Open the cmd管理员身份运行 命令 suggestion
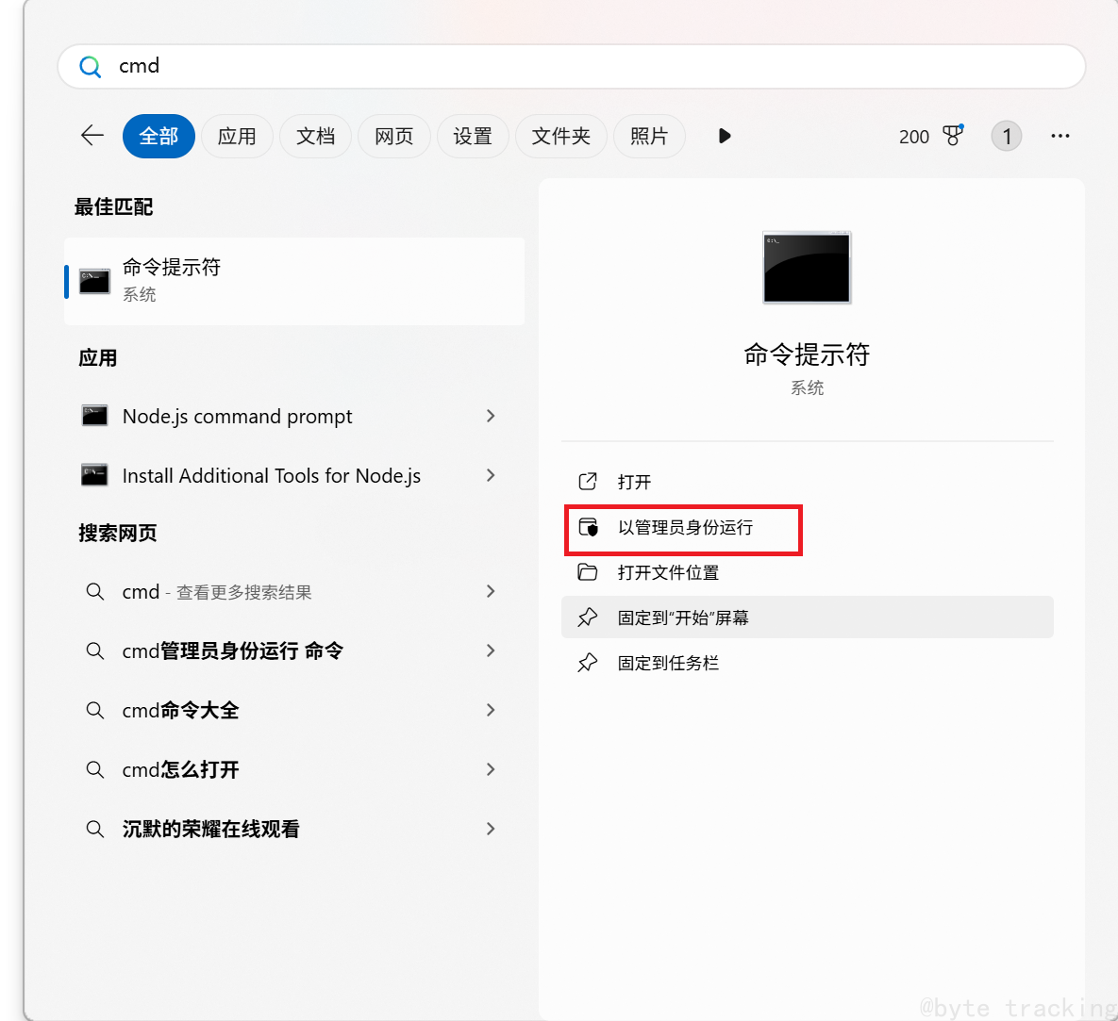This screenshot has height=1021, width=1118. click(x=292, y=650)
